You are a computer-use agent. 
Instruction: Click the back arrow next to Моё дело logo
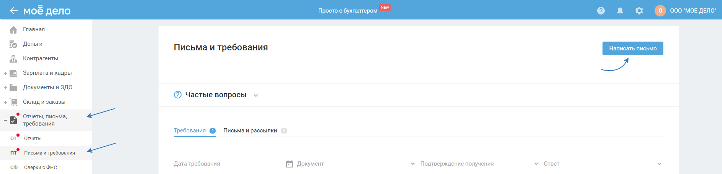point(14,11)
